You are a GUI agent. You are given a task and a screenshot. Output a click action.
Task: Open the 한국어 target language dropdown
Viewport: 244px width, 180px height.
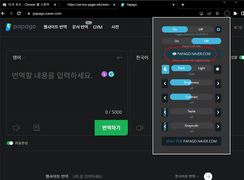144,58
